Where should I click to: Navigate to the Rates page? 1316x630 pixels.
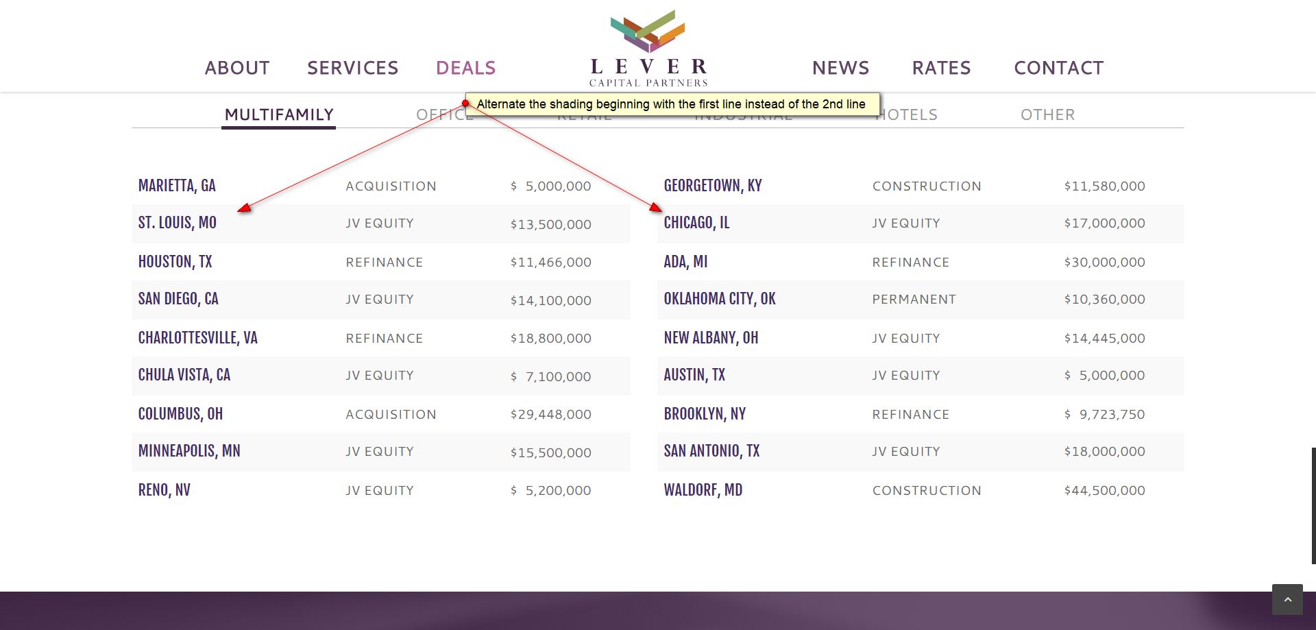(x=941, y=68)
